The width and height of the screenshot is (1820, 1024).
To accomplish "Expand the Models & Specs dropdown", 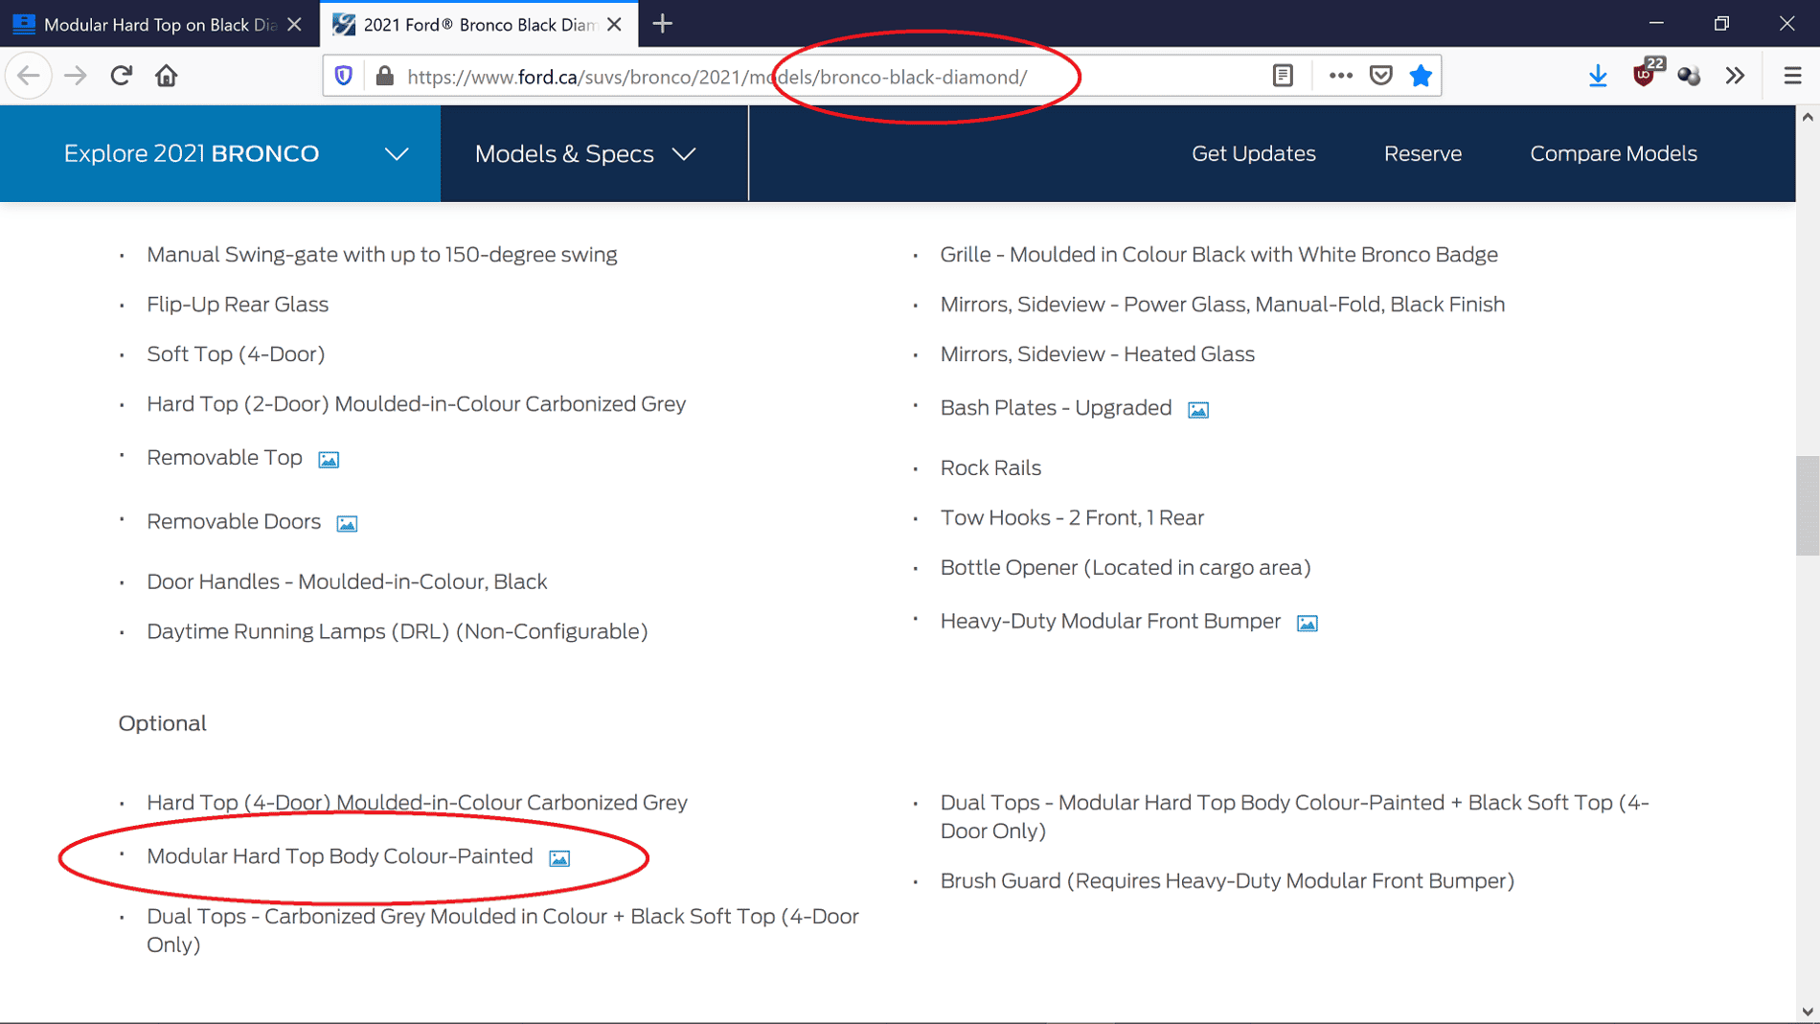I will (x=594, y=153).
